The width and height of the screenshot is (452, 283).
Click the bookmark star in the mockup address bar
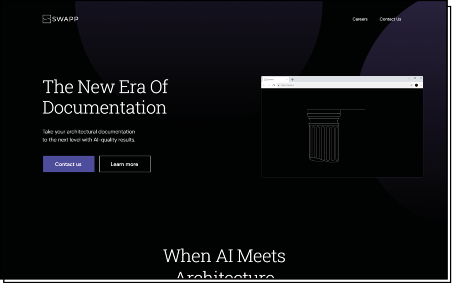pos(411,85)
